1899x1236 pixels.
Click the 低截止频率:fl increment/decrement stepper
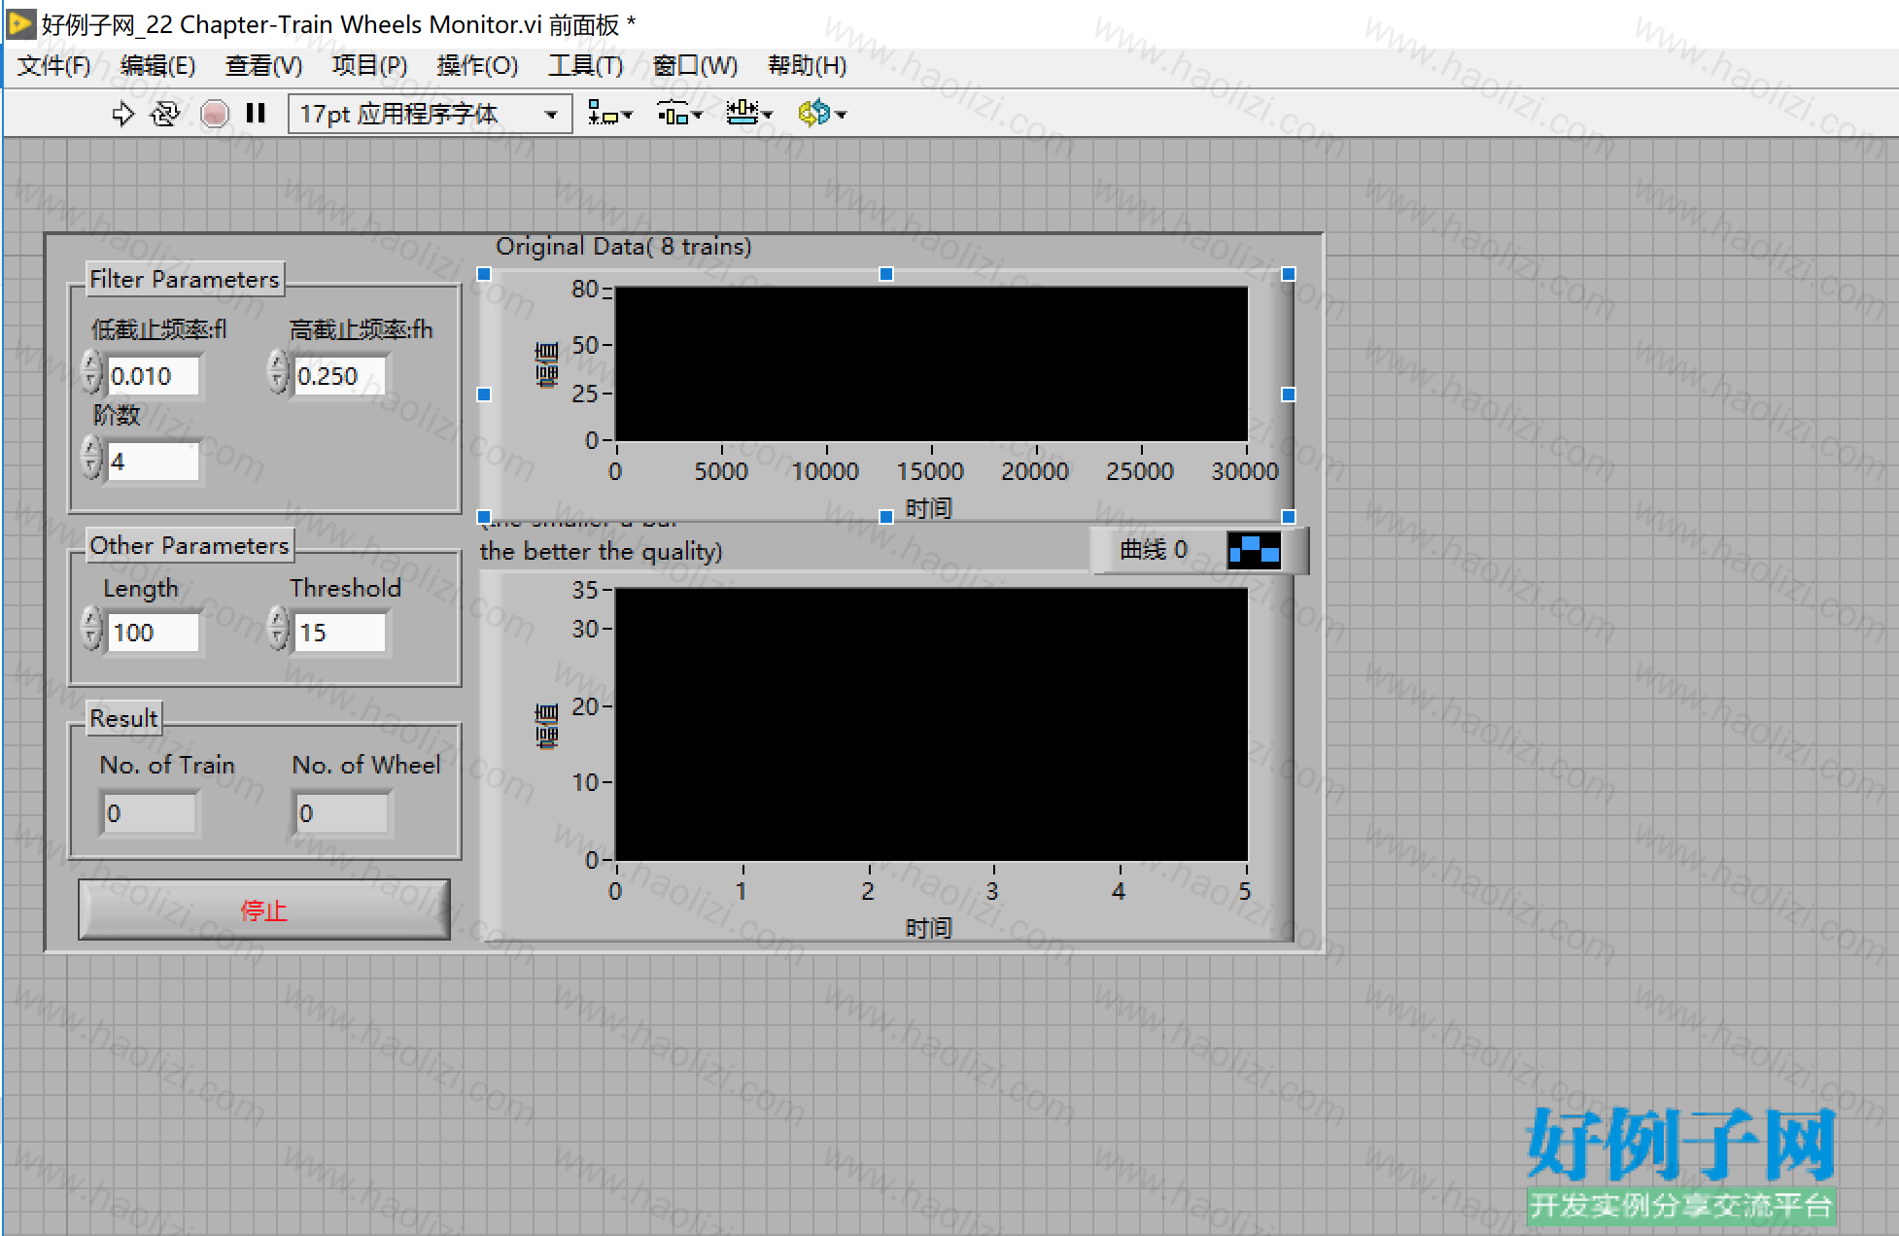coord(91,372)
